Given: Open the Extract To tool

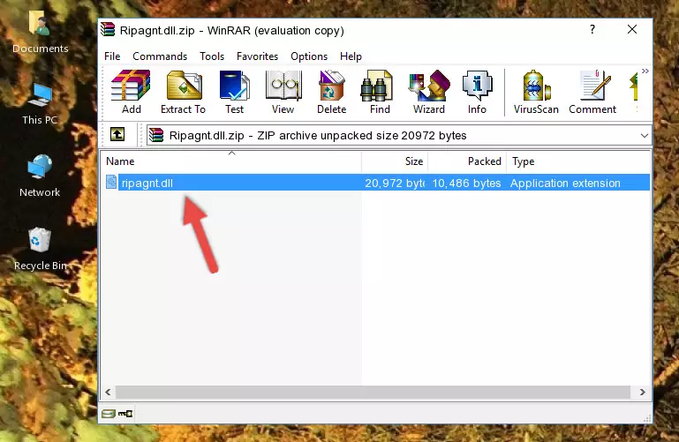Looking at the screenshot, I should (x=183, y=92).
